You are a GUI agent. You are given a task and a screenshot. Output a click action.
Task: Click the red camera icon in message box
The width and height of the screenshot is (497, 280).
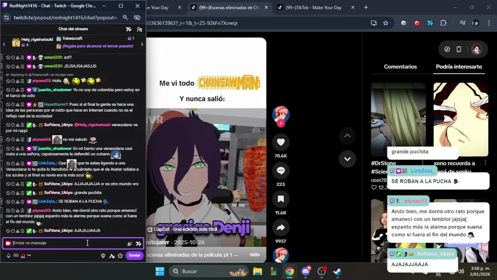point(8,243)
